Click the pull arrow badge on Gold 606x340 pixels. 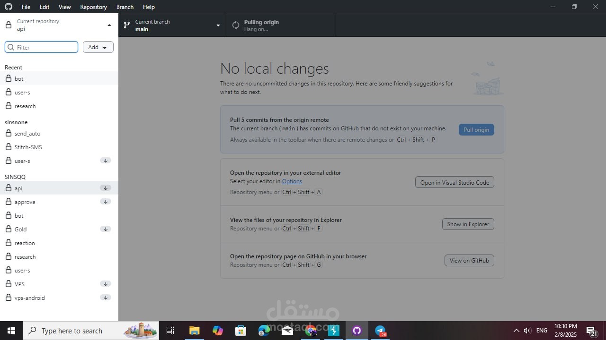[106, 229]
